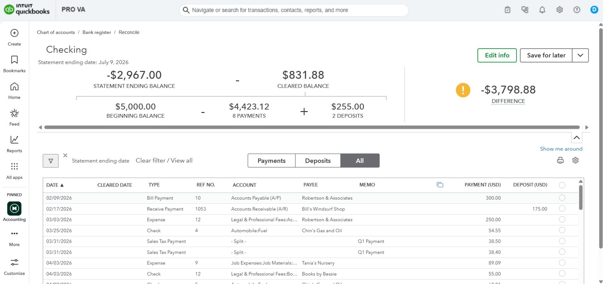Viewport: 603px width, 284px height.
Task: Open Reports chart icon in sidebar
Action: 14,140
